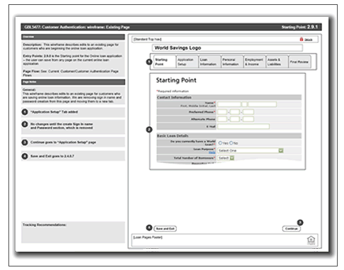This screenshot has width=344, height=270.
Task: Click the Equal Housing logo in the footer
Action: coord(311,240)
